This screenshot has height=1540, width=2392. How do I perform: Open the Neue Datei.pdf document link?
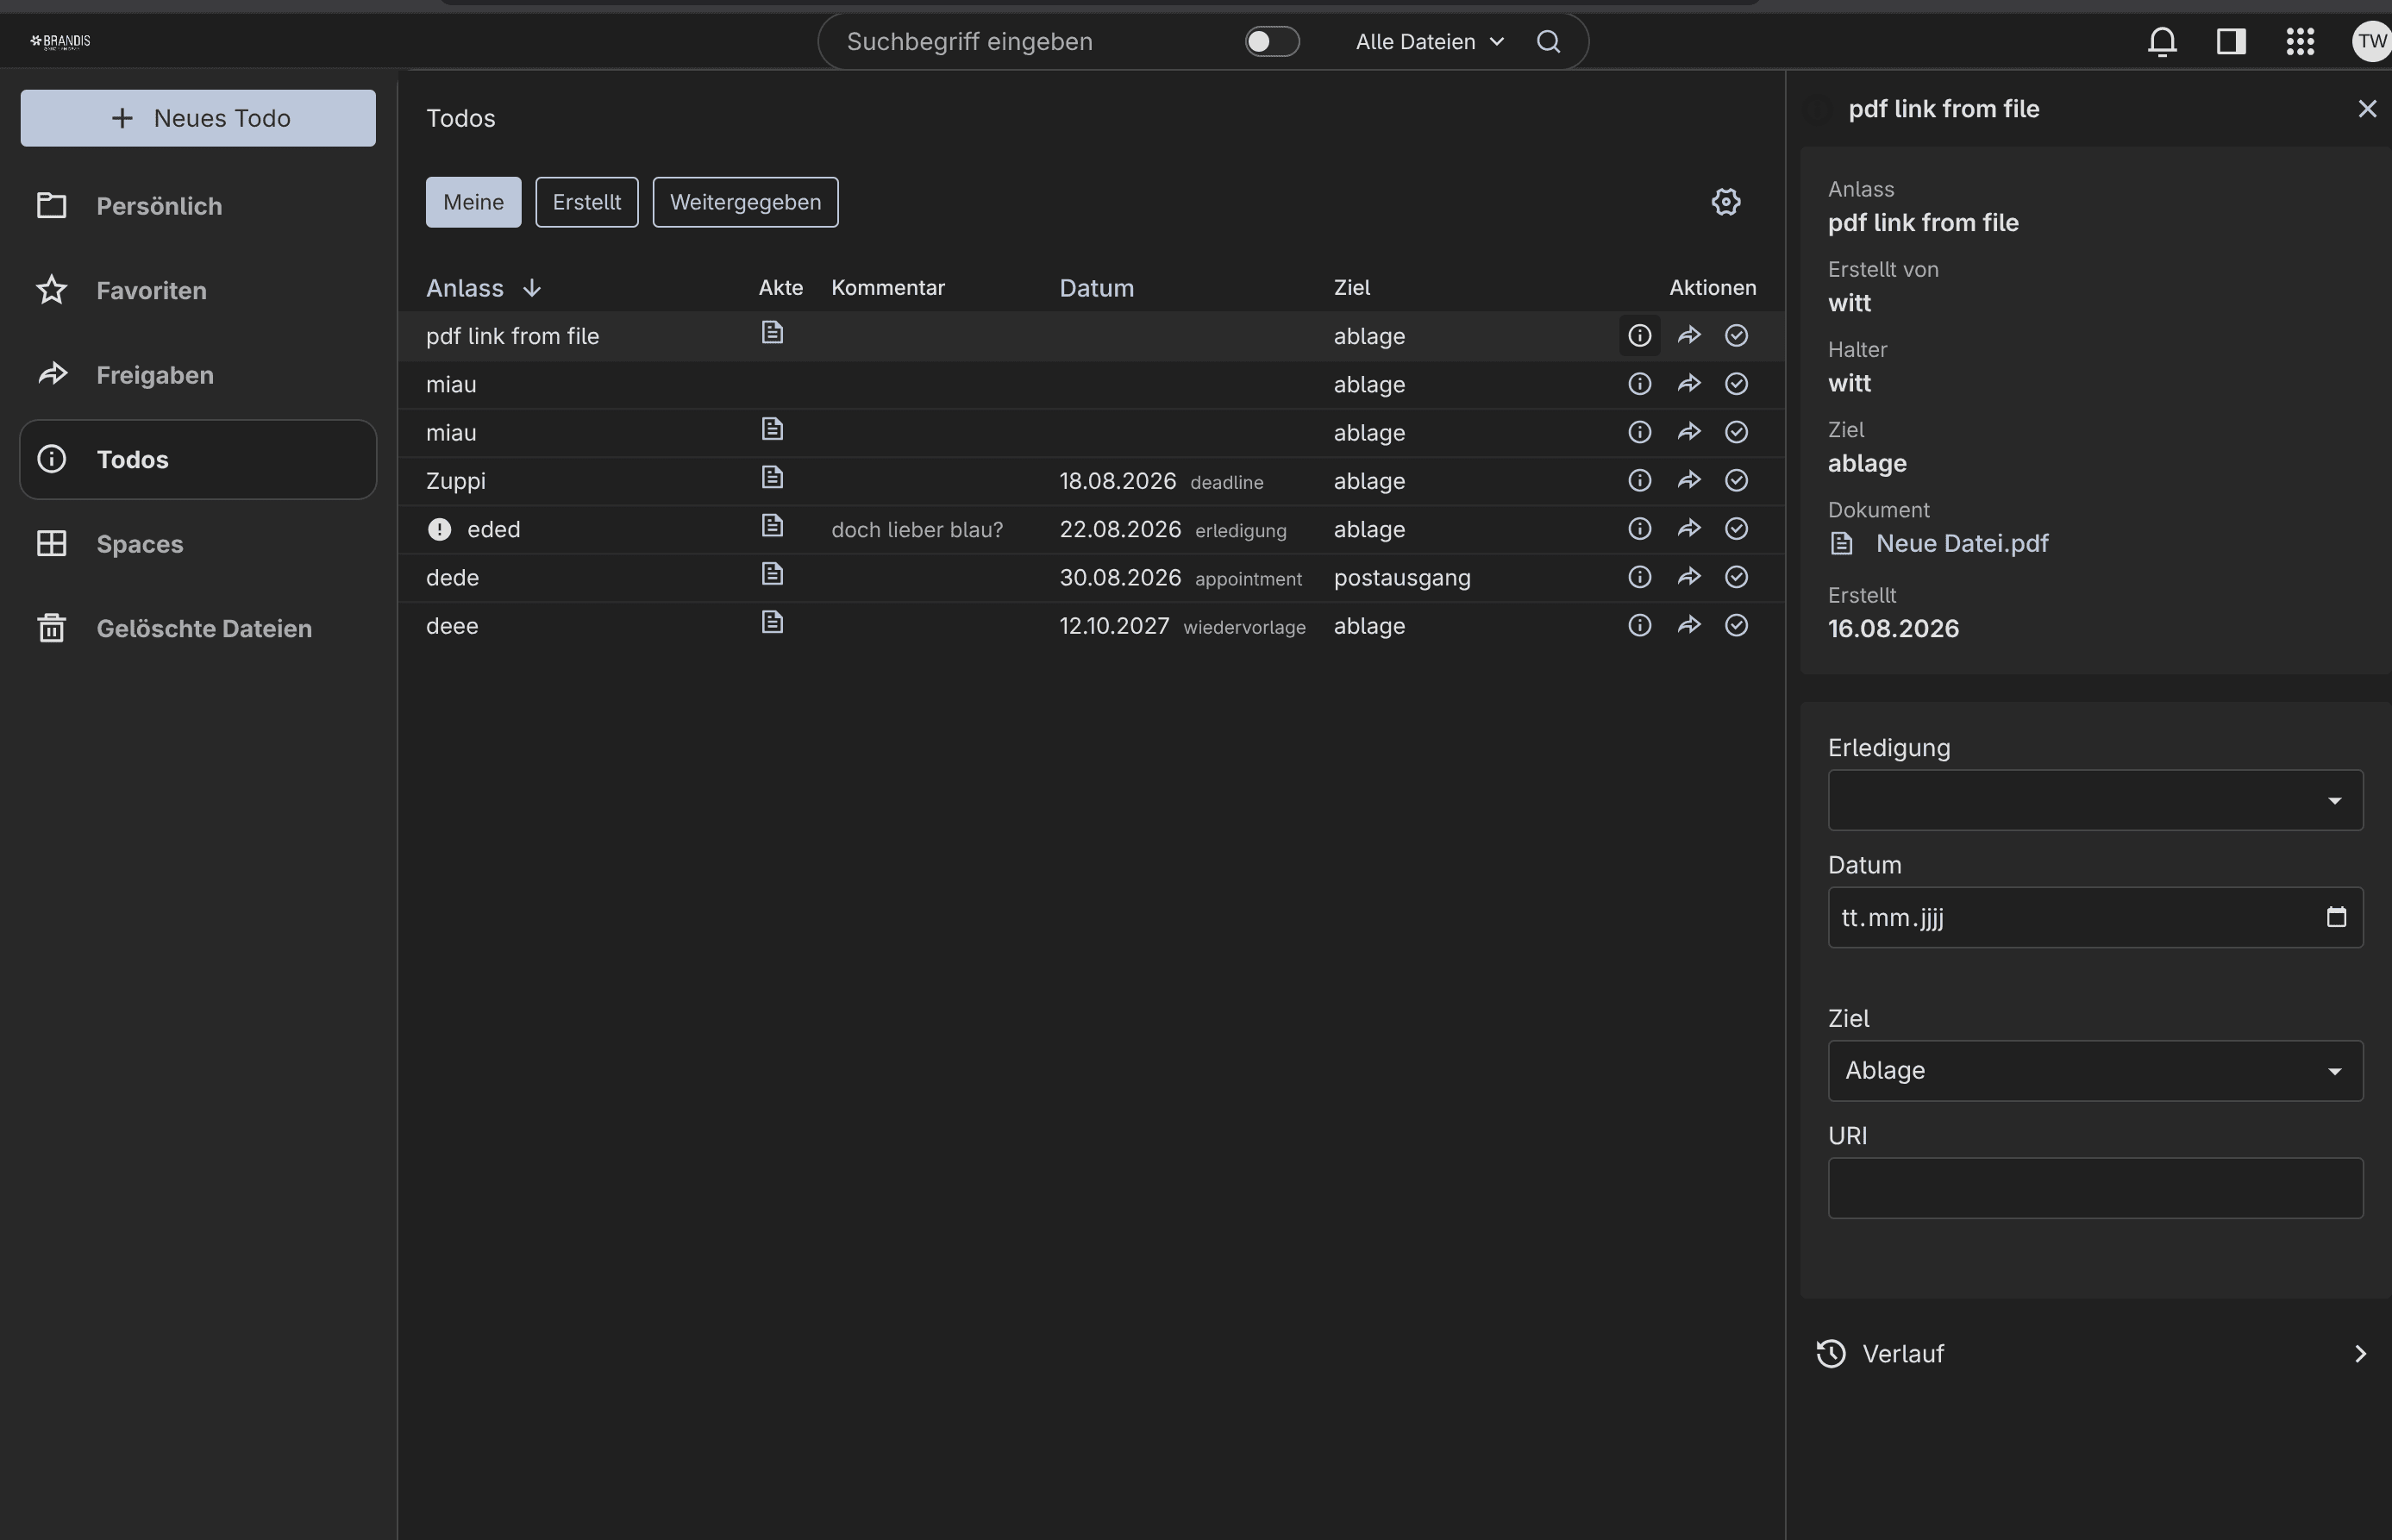click(x=1962, y=544)
